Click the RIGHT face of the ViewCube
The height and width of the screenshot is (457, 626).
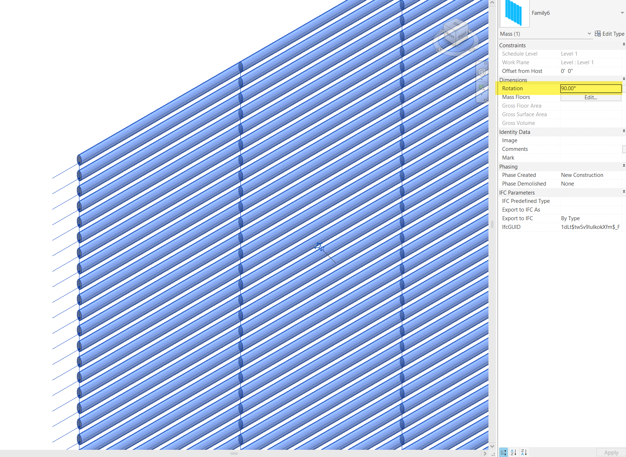(462, 36)
